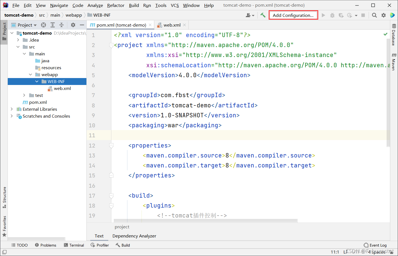
Task: Open the profiler run dropdown arrow
Action: coord(356,15)
